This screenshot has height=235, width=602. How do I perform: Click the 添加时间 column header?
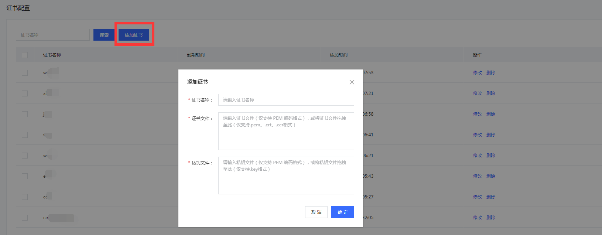[x=339, y=55]
